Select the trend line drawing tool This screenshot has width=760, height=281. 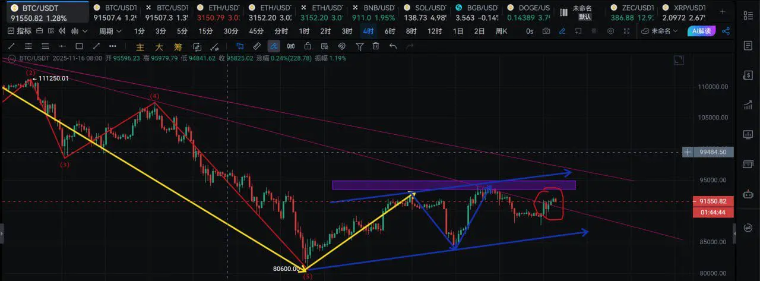click(11, 46)
